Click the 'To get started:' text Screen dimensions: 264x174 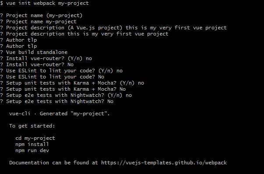pos(32,126)
